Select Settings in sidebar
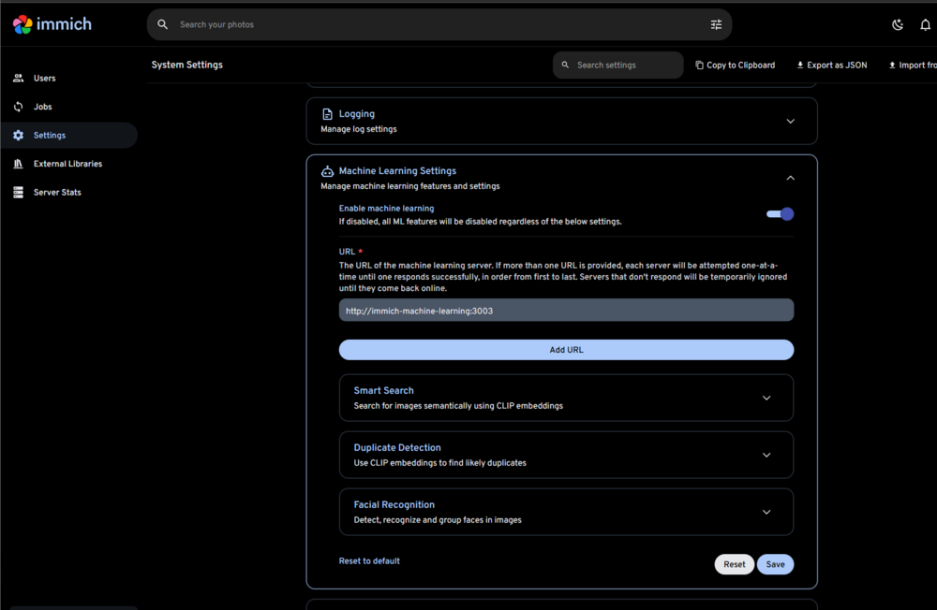Screen dimensions: 937x610 [x=69, y=136]
